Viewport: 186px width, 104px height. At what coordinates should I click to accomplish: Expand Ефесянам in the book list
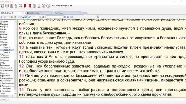5,76
